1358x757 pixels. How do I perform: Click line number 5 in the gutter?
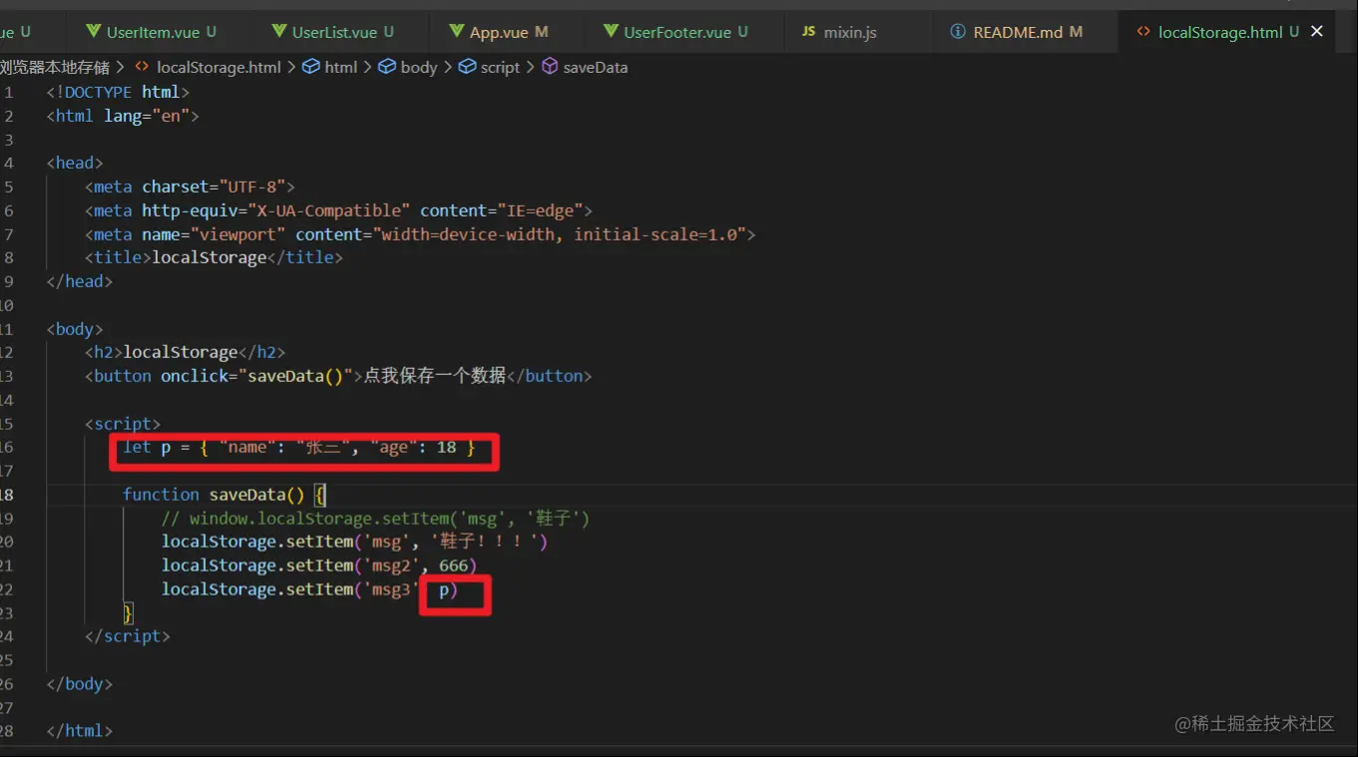(x=8, y=187)
